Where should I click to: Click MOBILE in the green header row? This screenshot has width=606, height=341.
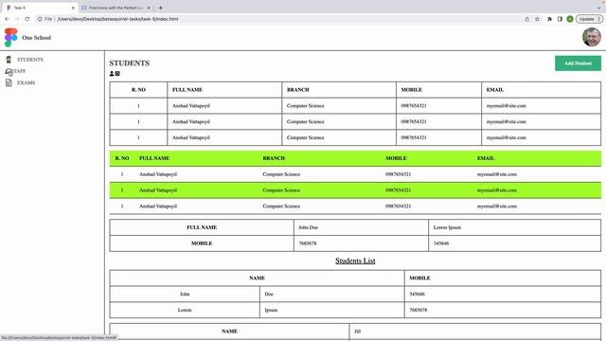click(x=396, y=158)
